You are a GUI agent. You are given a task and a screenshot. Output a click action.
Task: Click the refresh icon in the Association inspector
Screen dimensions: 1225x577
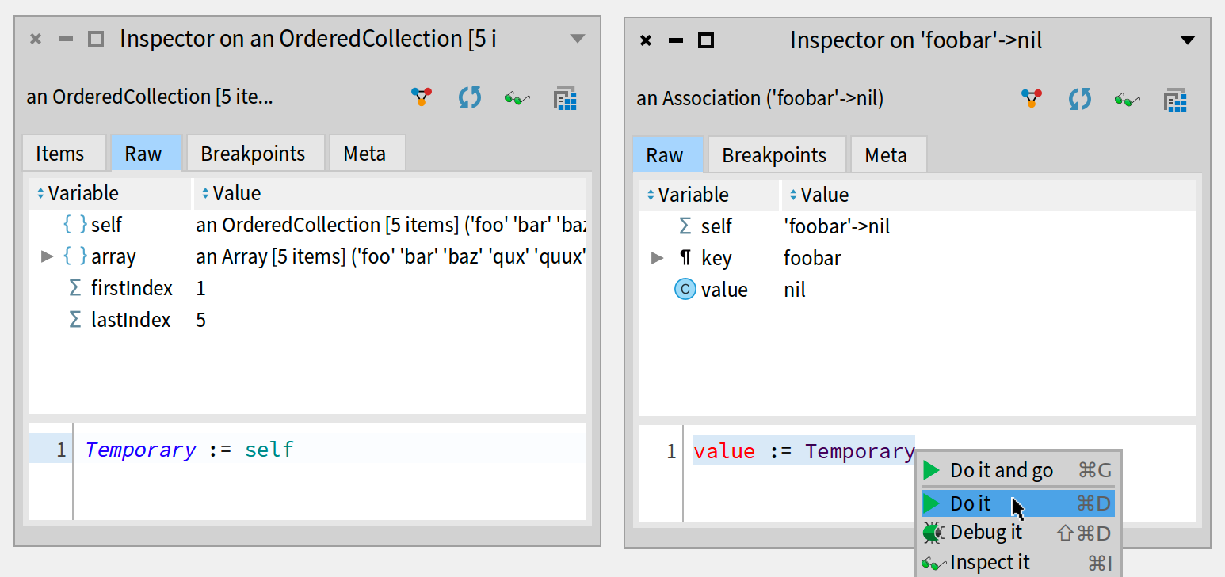pyautogui.click(x=1079, y=100)
